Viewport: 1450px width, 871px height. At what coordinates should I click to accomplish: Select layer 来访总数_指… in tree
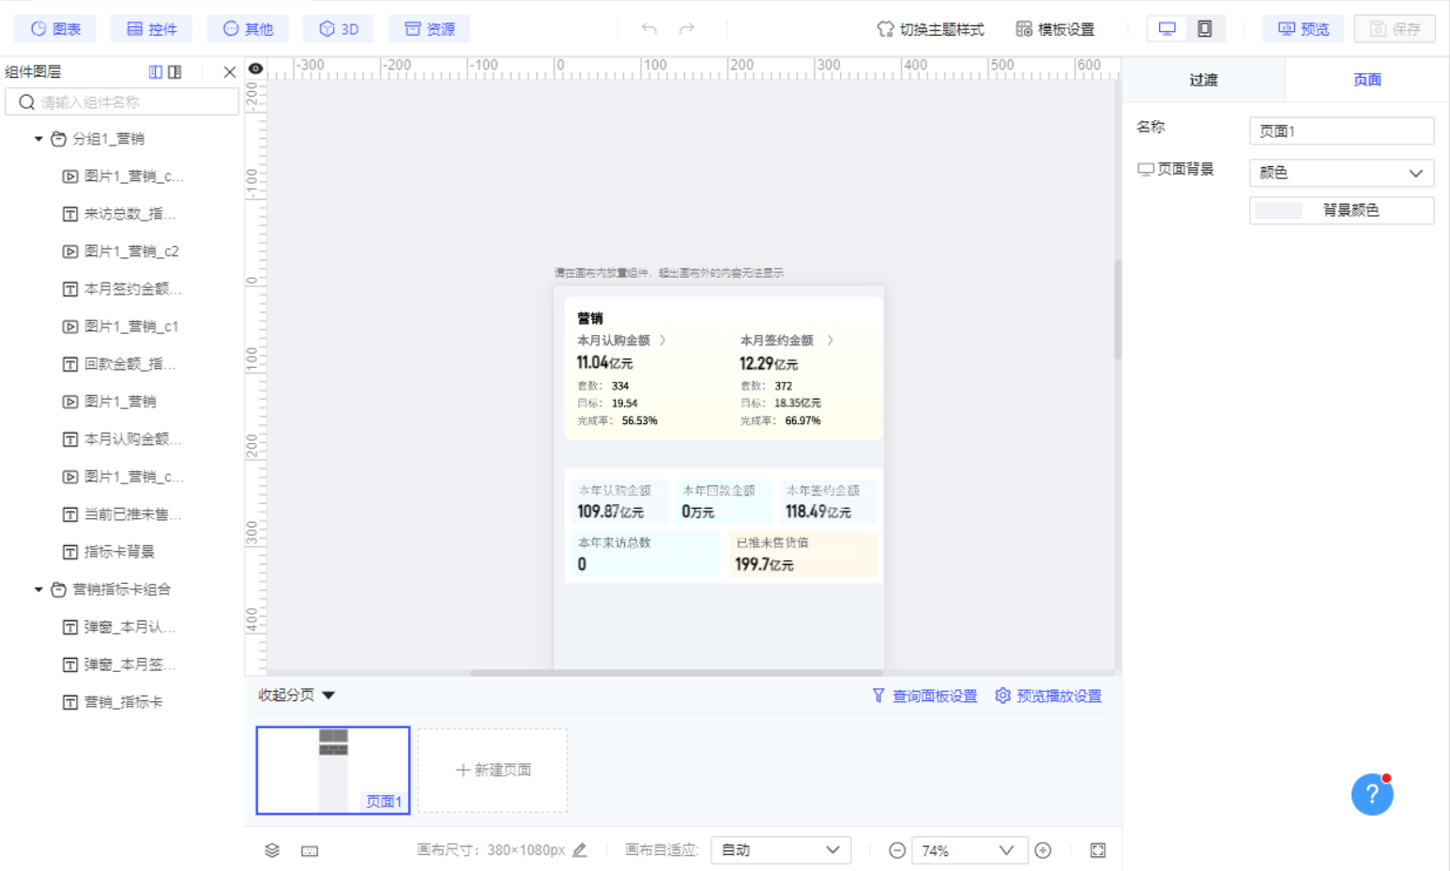pyautogui.click(x=130, y=214)
